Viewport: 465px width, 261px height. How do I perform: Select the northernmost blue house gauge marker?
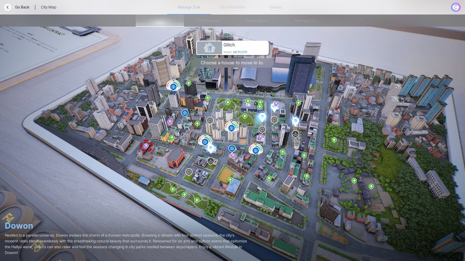tap(173, 87)
